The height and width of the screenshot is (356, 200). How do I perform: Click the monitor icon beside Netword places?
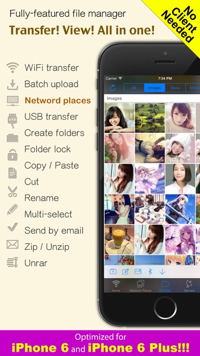[x=13, y=101]
